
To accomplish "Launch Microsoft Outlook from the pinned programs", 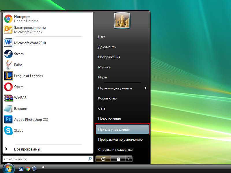I will tap(48, 30).
